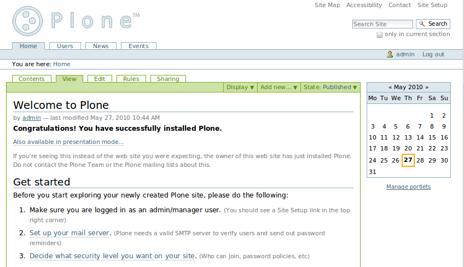Open the Edit tab
464x267 pixels.
pyautogui.click(x=100, y=79)
